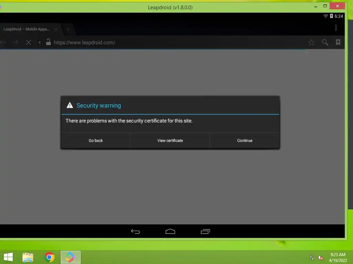Click the Android battery status icon
Screen dimensions: 353x264
coord(331,16)
